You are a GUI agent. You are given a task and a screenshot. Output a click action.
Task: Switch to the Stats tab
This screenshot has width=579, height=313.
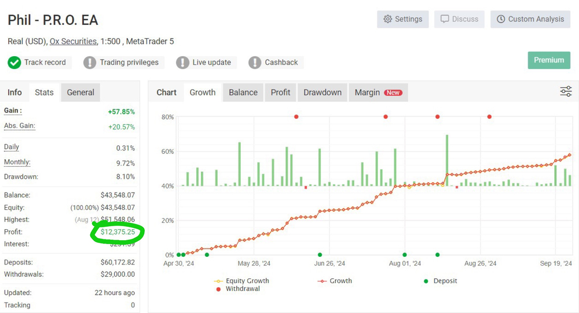coord(44,92)
